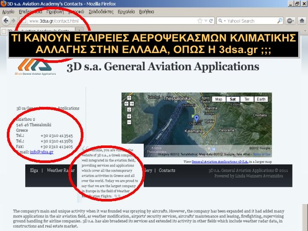Viewport: 308px width, 231px height.
Task: Restore down the Firefox window
Action: pos(297,3)
